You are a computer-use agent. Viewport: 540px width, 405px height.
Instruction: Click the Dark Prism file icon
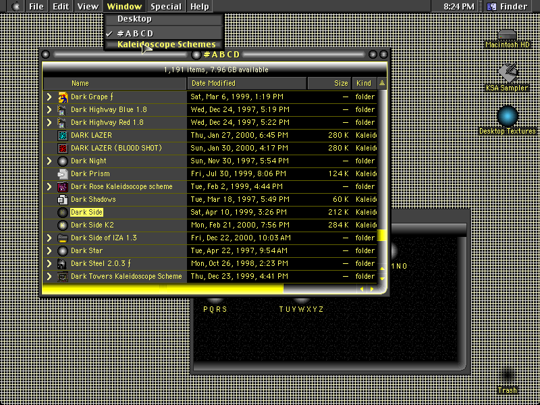coord(62,174)
